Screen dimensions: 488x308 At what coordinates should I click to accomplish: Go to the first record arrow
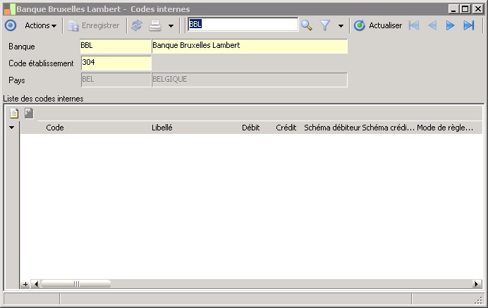(414, 25)
